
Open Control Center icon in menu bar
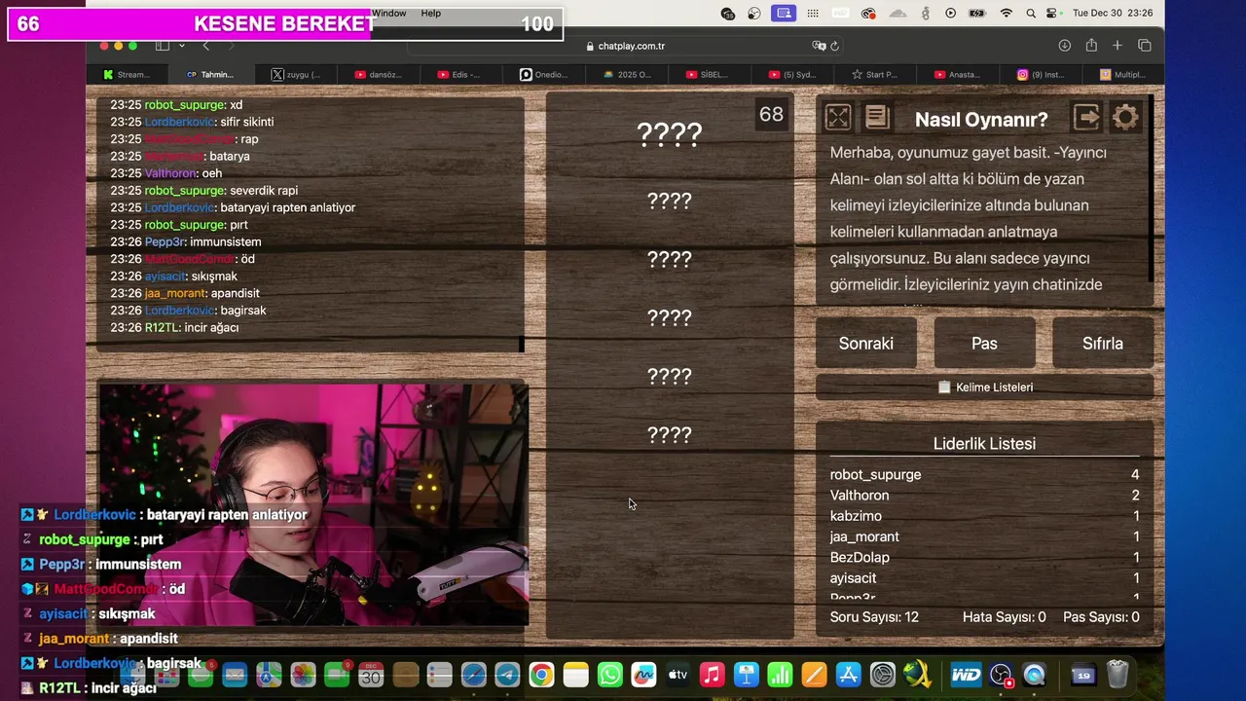coord(1051,13)
